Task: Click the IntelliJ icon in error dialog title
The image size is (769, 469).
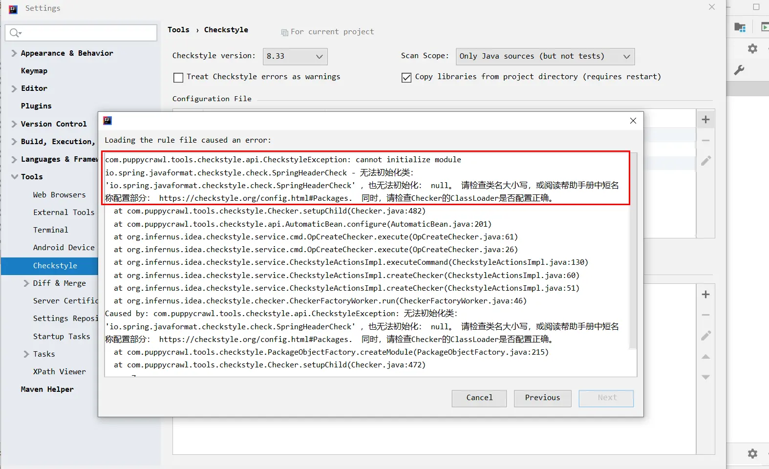Action: pyautogui.click(x=107, y=121)
